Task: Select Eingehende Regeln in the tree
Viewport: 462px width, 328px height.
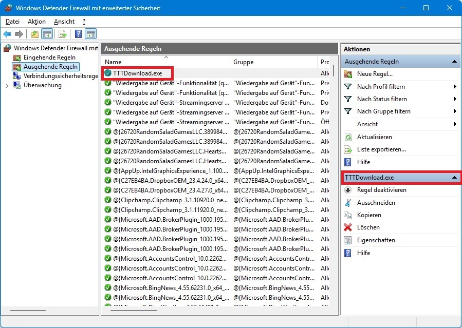Action: point(49,57)
